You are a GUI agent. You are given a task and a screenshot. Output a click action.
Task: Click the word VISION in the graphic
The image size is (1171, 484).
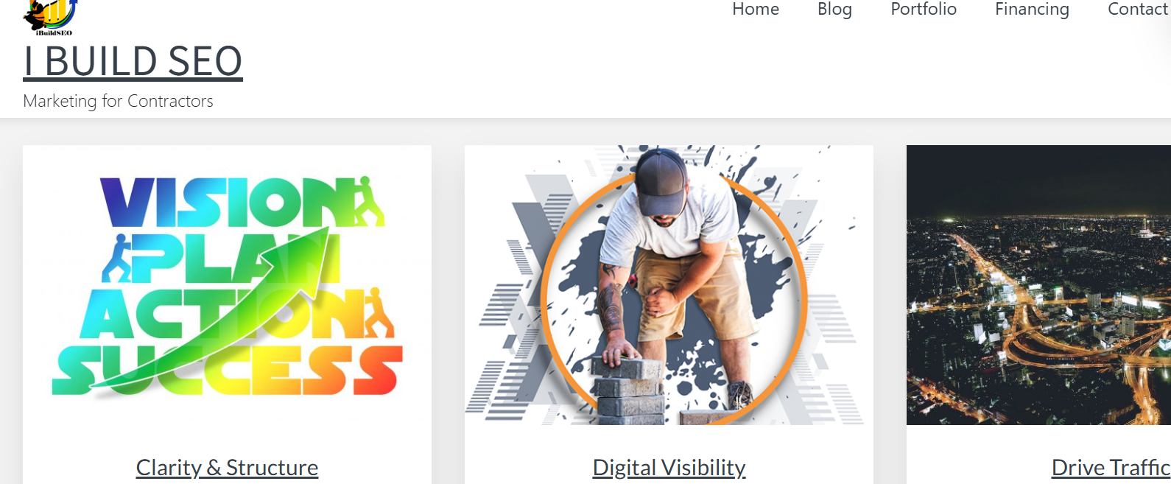228,203
